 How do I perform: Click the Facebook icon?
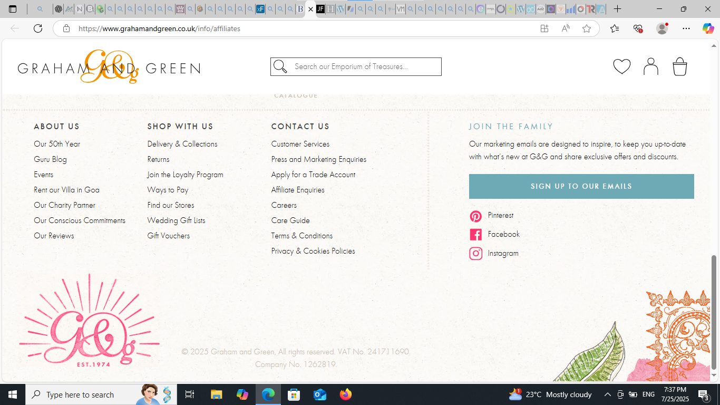point(475,235)
